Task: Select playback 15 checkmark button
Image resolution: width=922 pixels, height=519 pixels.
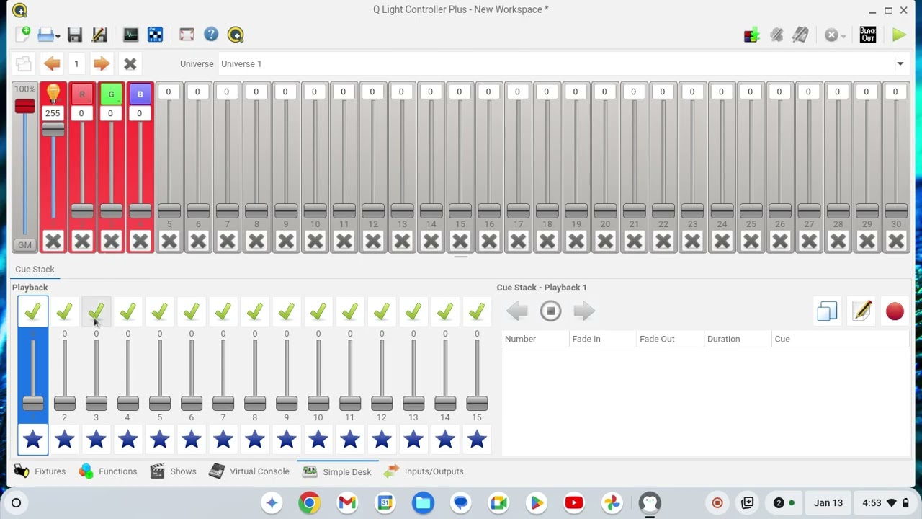Action: click(x=476, y=311)
